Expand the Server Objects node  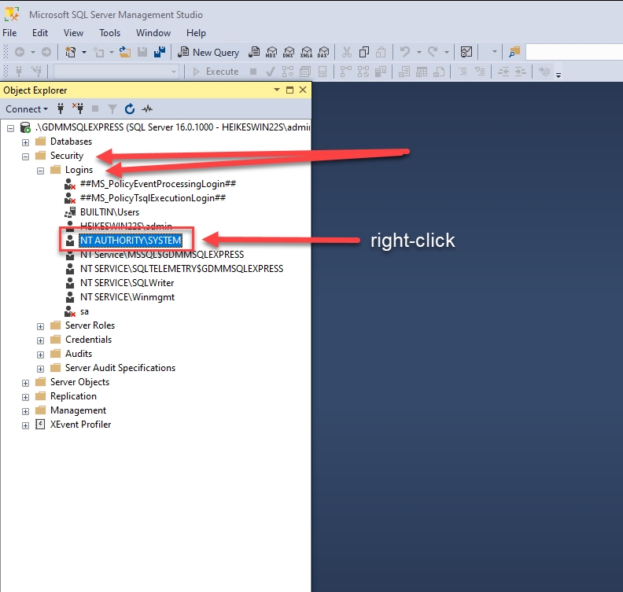(25, 383)
